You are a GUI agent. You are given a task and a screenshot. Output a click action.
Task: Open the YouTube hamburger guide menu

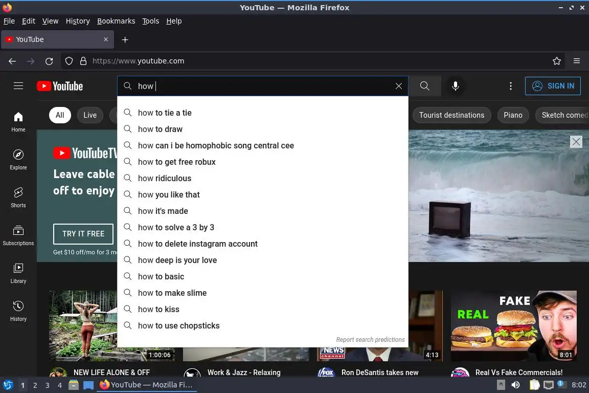click(x=18, y=86)
